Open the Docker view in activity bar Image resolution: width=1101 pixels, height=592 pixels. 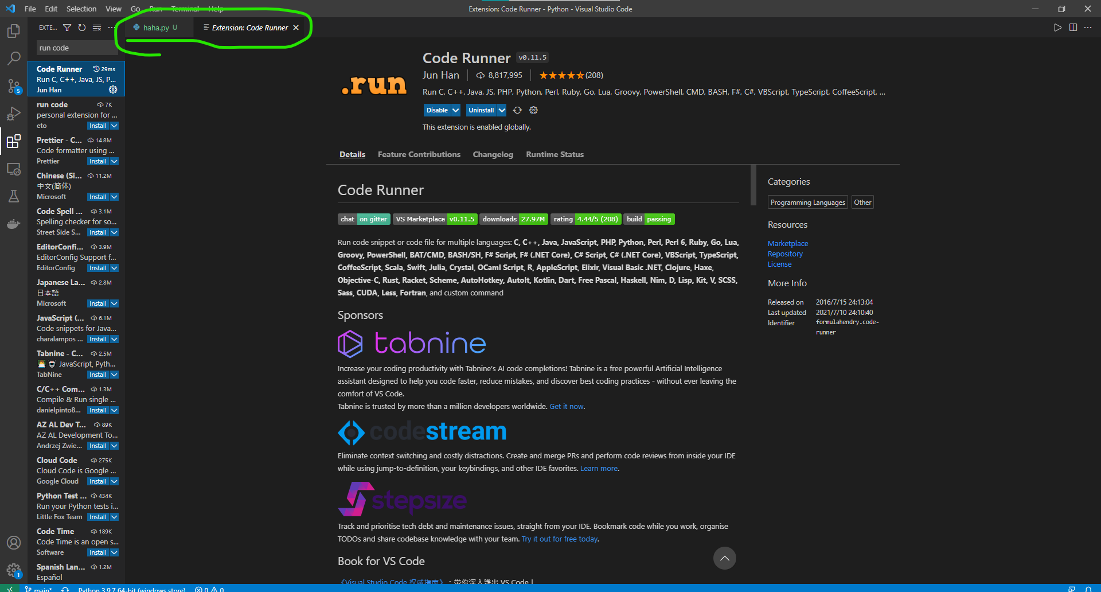tap(14, 224)
